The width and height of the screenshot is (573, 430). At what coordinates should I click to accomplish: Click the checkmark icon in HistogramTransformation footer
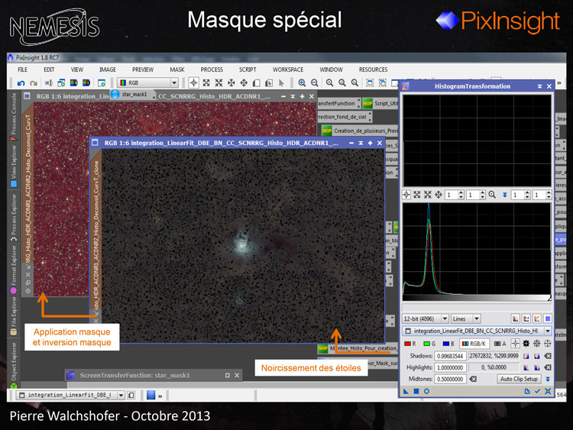(x=537, y=391)
